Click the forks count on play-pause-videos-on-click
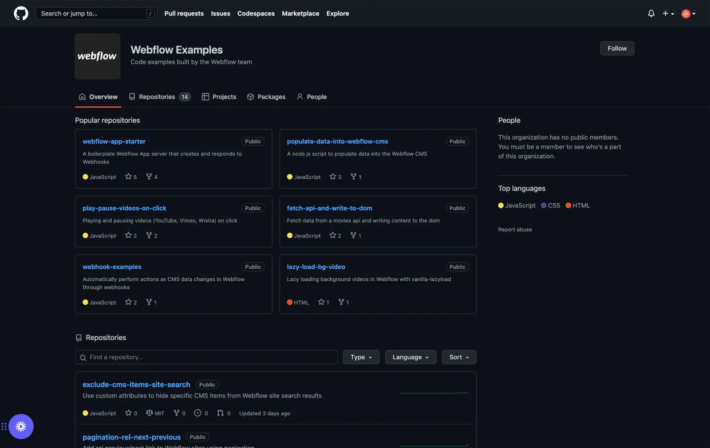The height and width of the screenshot is (448, 710). (152, 236)
